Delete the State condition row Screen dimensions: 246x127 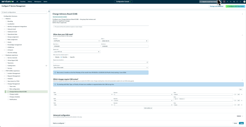[x=242, y=105]
